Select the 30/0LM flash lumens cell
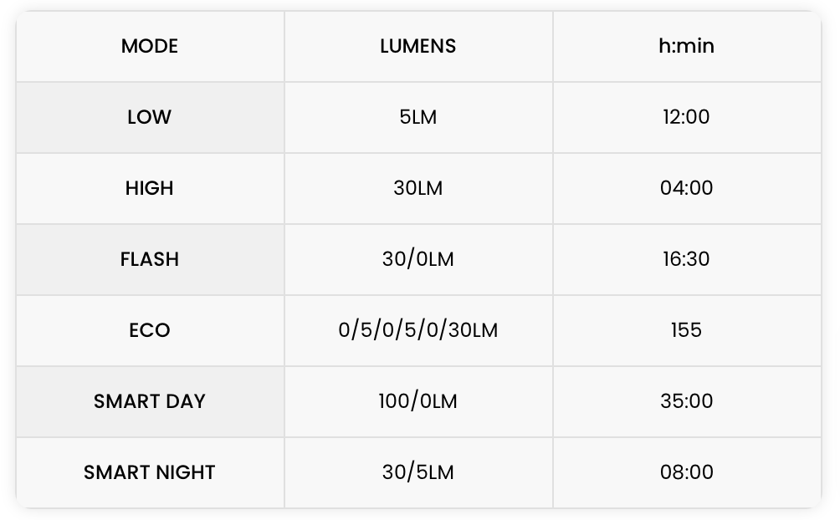Image resolution: width=840 pixels, height=520 pixels. pyautogui.click(x=418, y=259)
